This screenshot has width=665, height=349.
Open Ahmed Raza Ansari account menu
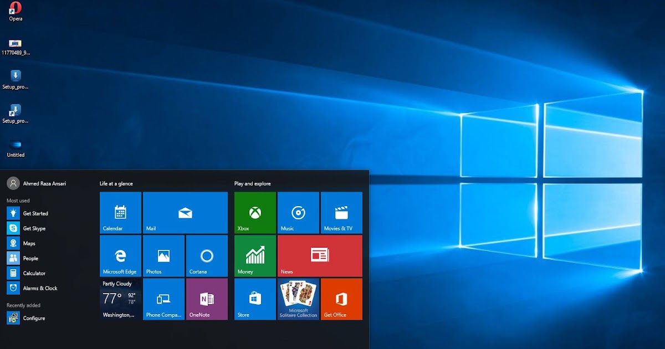point(37,183)
